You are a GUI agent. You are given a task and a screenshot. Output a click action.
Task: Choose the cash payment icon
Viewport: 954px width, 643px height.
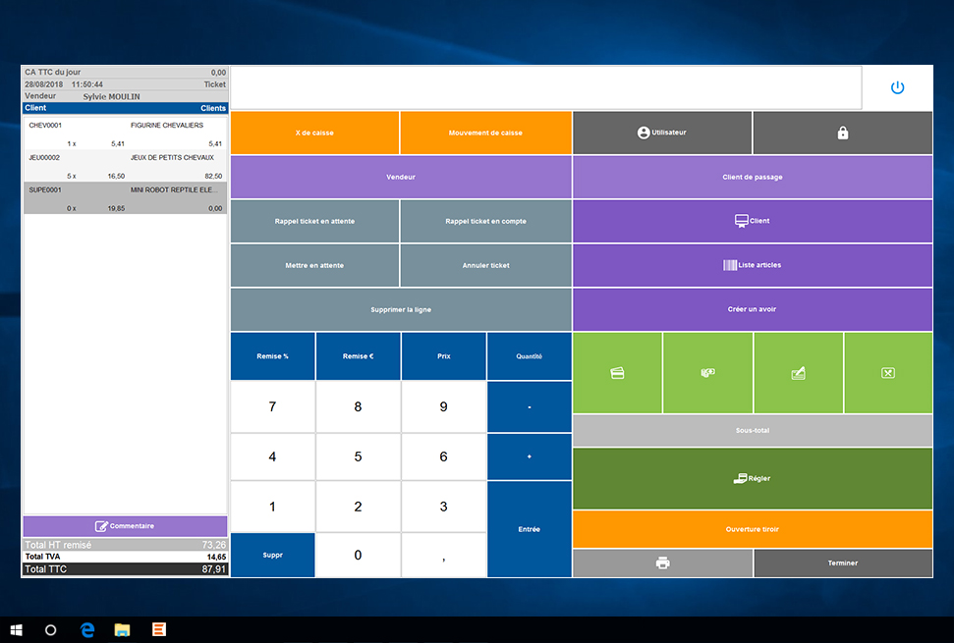click(x=707, y=373)
